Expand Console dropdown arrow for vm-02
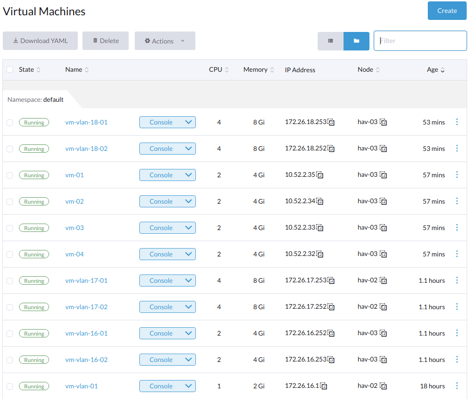Image resolution: width=469 pixels, height=399 pixels. click(x=188, y=201)
